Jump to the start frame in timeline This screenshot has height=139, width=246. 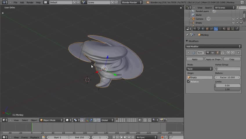(x=114, y=137)
